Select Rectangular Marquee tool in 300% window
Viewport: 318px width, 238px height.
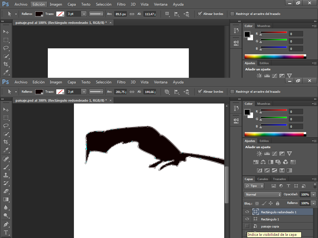tap(6, 117)
